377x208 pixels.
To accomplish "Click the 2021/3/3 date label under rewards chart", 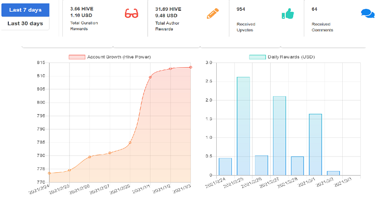I will [x=343, y=182].
